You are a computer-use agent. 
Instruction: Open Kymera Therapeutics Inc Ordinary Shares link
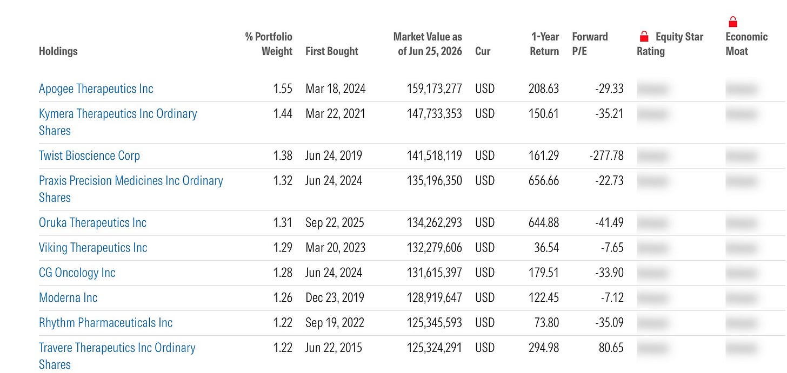pos(118,122)
